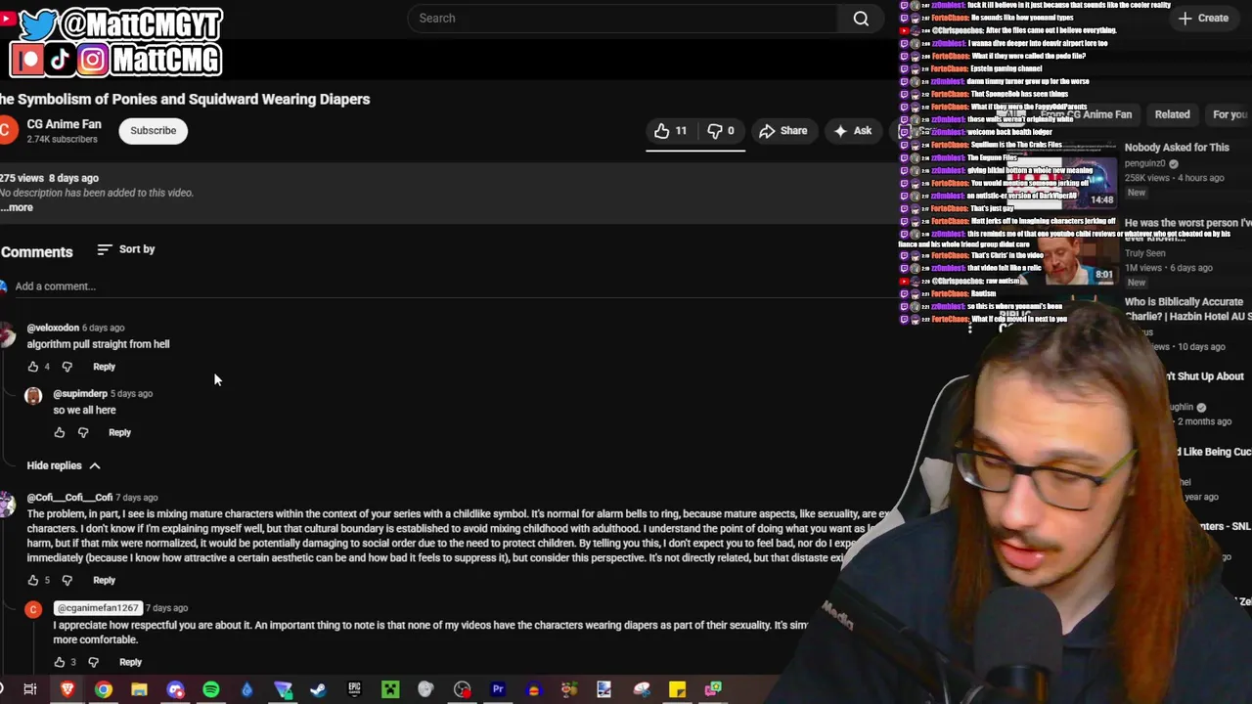1252x704 pixels.
Task: Reply to @Cofi__Cofi__Cofi's comment
Action: click(104, 580)
